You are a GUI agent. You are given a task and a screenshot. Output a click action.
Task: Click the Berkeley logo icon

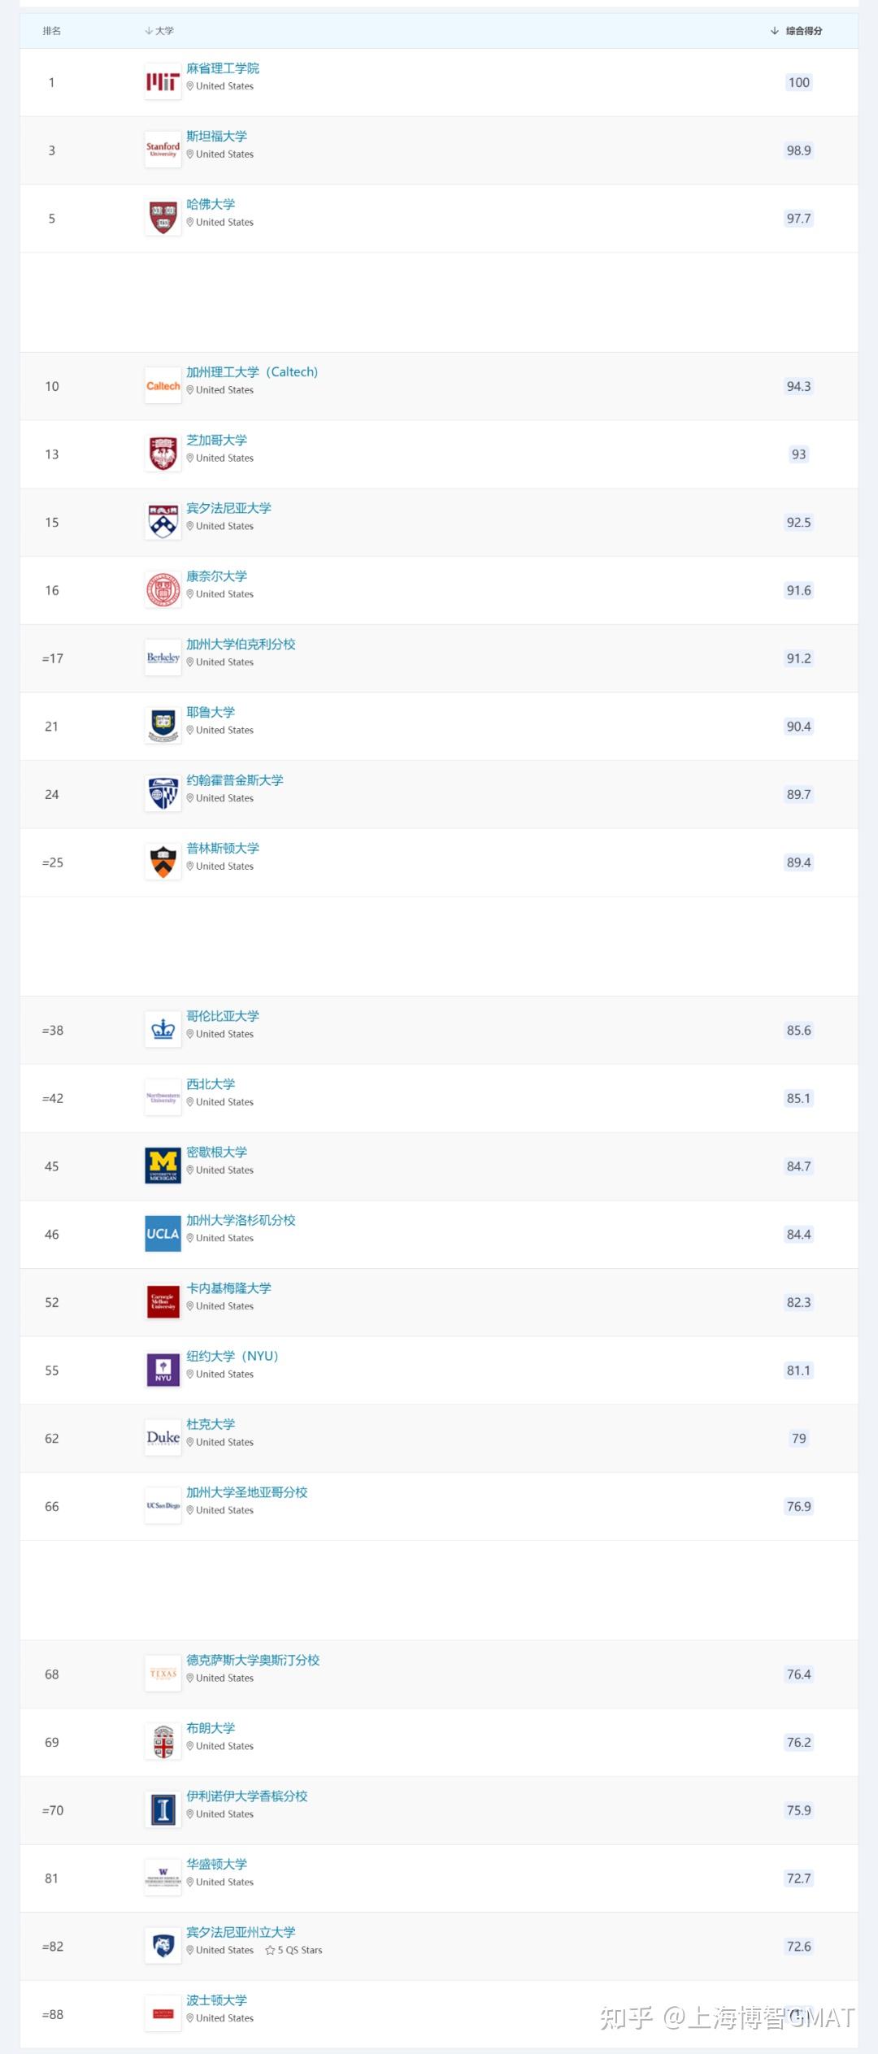pos(163,658)
